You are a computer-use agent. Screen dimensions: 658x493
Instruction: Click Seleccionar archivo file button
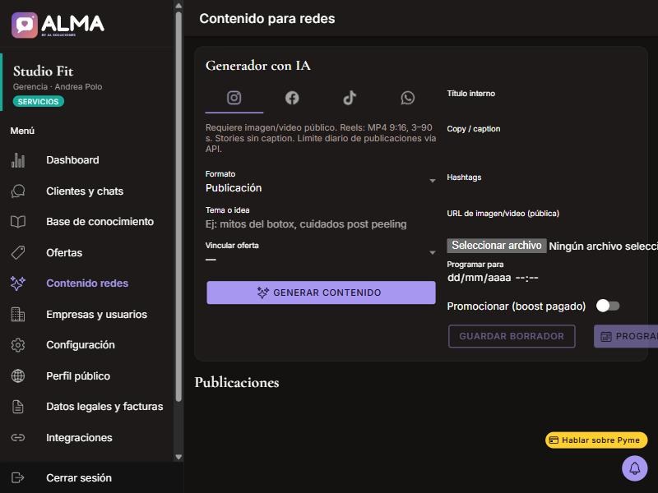click(497, 246)
